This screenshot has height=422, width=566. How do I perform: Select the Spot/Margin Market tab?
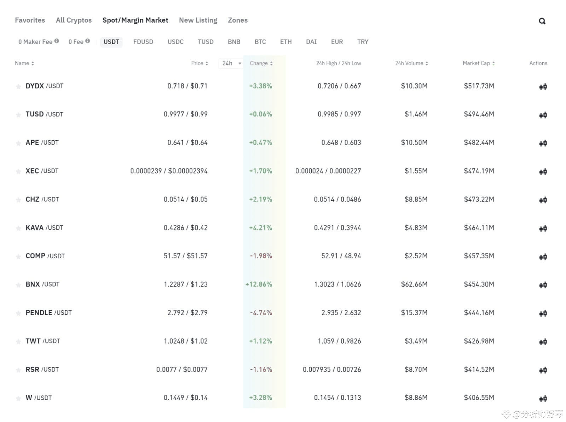pyautogui.click(x=135, y=20)
